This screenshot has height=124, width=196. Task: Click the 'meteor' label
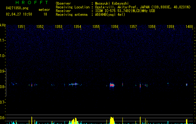point(44,10)
